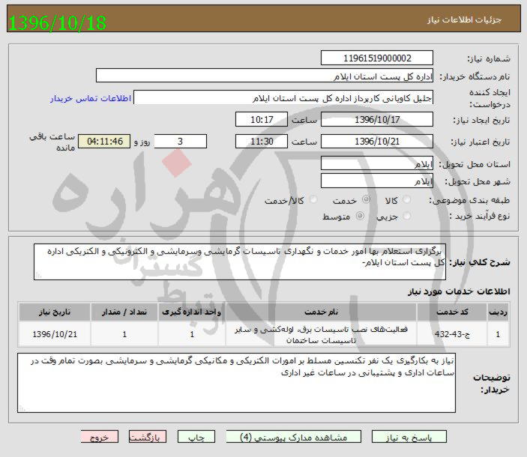Click the تاریخ نیاز column header

tap(55, 312)
